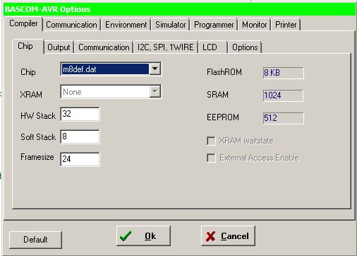Open the Monitor tab
Image resolution: width=357 pixels, height=256 pixels.
coord(254,25)
